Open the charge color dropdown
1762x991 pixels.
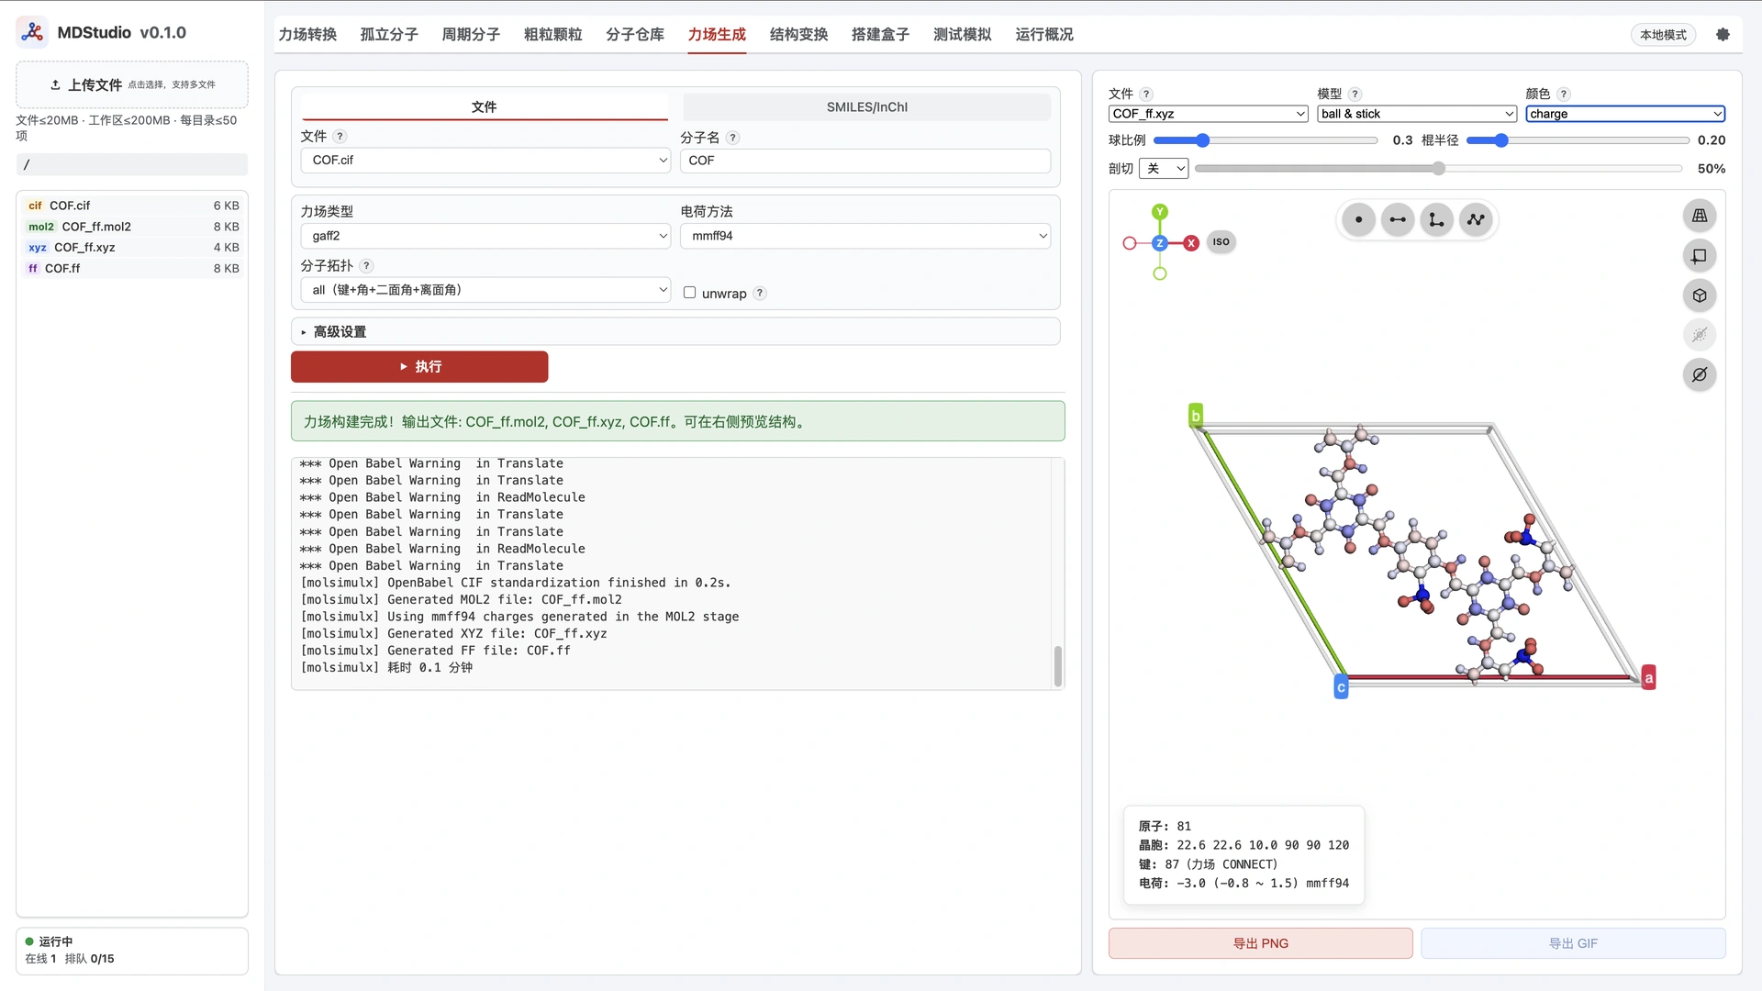[x=1625, y=114]
